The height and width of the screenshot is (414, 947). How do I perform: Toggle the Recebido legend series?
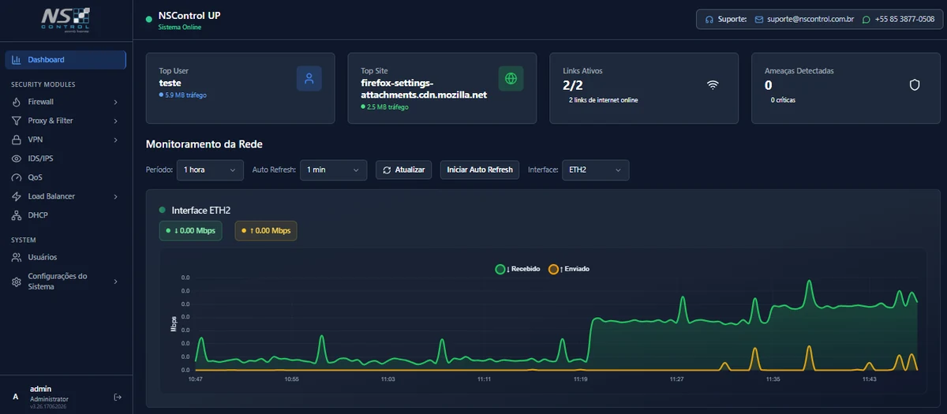[x=518, y=269]
